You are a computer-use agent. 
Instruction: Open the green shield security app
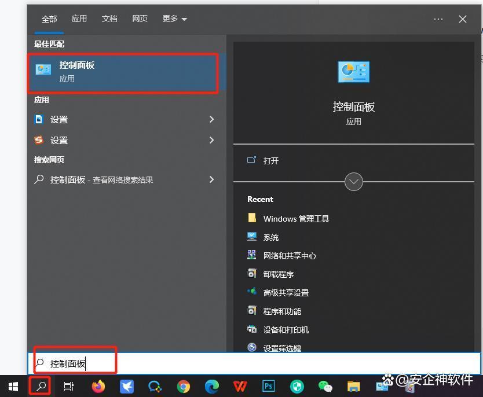pyautogui.click(x=297, y=387)
